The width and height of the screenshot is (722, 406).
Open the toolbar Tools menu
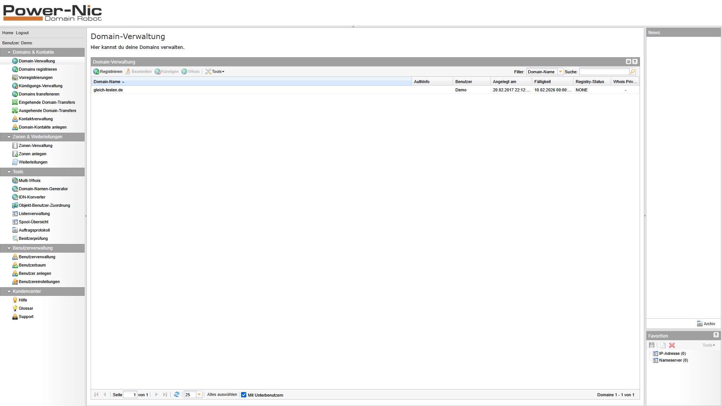pyautogui.click(x=215, y=71)
